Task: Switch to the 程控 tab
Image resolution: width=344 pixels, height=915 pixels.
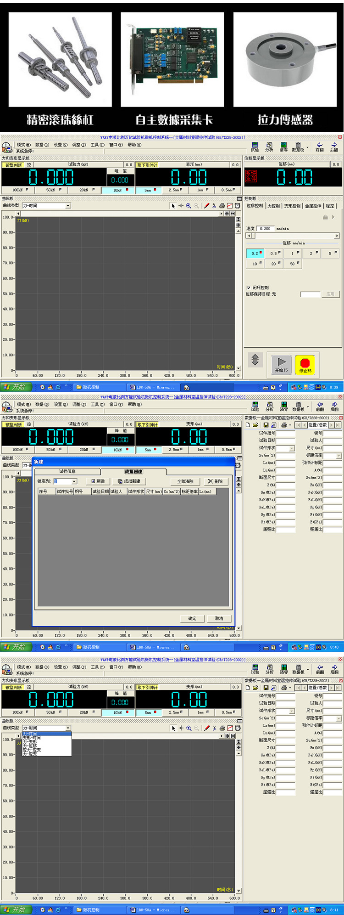Action: [x=330, y=206]
